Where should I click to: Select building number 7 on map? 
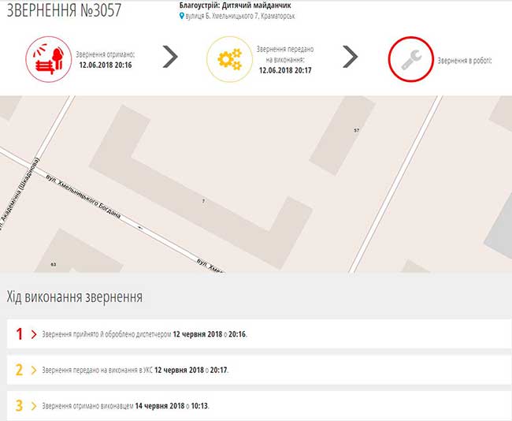point(203,202)
